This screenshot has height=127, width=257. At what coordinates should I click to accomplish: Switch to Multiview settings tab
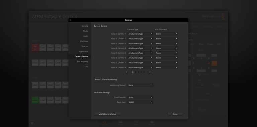[x=84, y=41]
